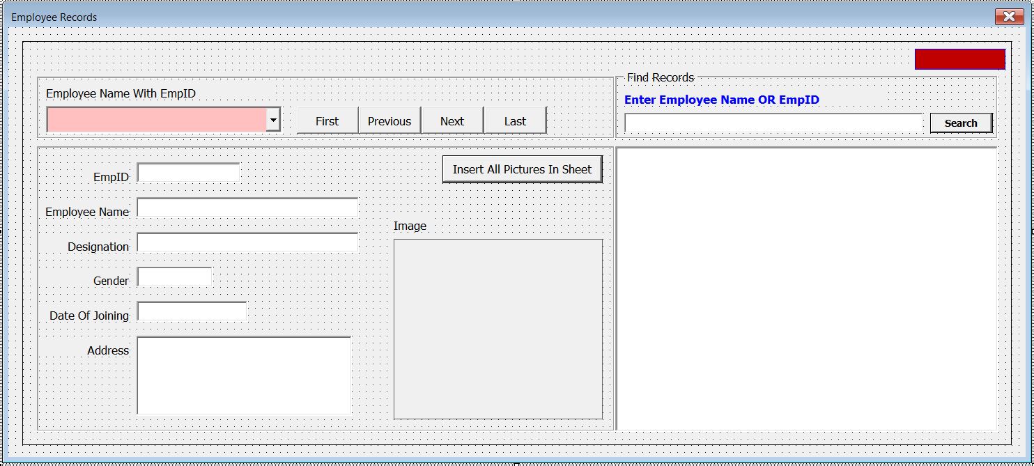
Task: Click the search results list box
Action: coord(807,289)
